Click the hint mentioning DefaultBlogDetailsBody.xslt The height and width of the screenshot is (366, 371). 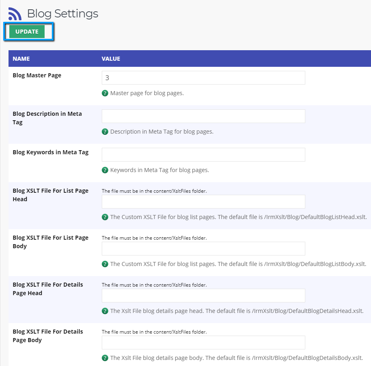click(237, 358)
